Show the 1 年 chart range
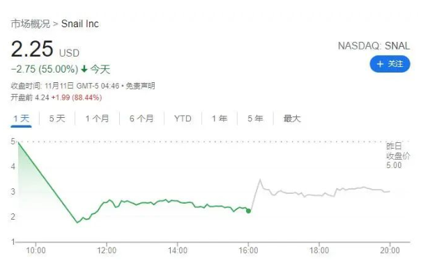 click(x=220, y=119)
